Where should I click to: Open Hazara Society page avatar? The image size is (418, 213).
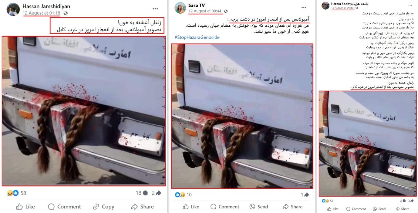point(325,5)
